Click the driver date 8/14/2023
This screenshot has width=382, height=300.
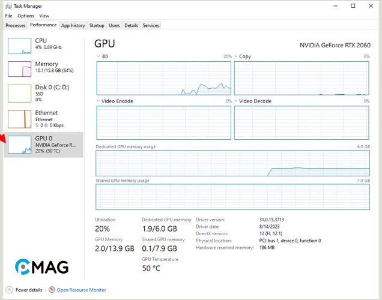[x=269, y=227]
